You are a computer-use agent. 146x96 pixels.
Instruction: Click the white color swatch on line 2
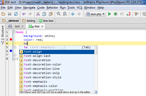(x=11, y=36)
